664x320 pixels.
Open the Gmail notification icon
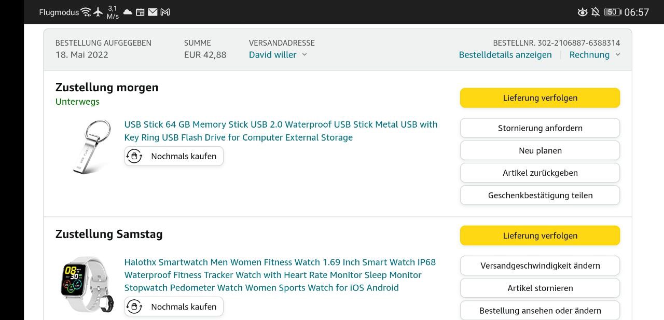tap(165, 12)
